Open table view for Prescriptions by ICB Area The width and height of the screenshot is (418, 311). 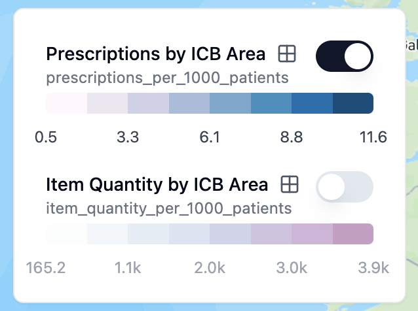pos(287,54)
